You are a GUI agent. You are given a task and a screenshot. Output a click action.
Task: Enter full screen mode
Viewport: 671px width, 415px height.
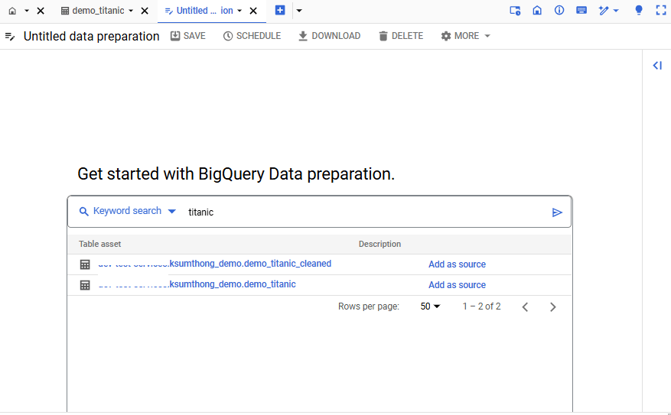(661, 11)
